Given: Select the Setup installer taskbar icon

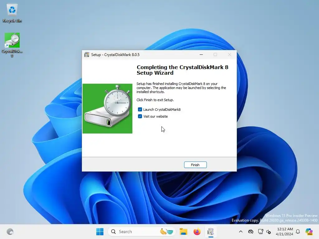Looking at the screenshot, I should (x=211, y=232).
